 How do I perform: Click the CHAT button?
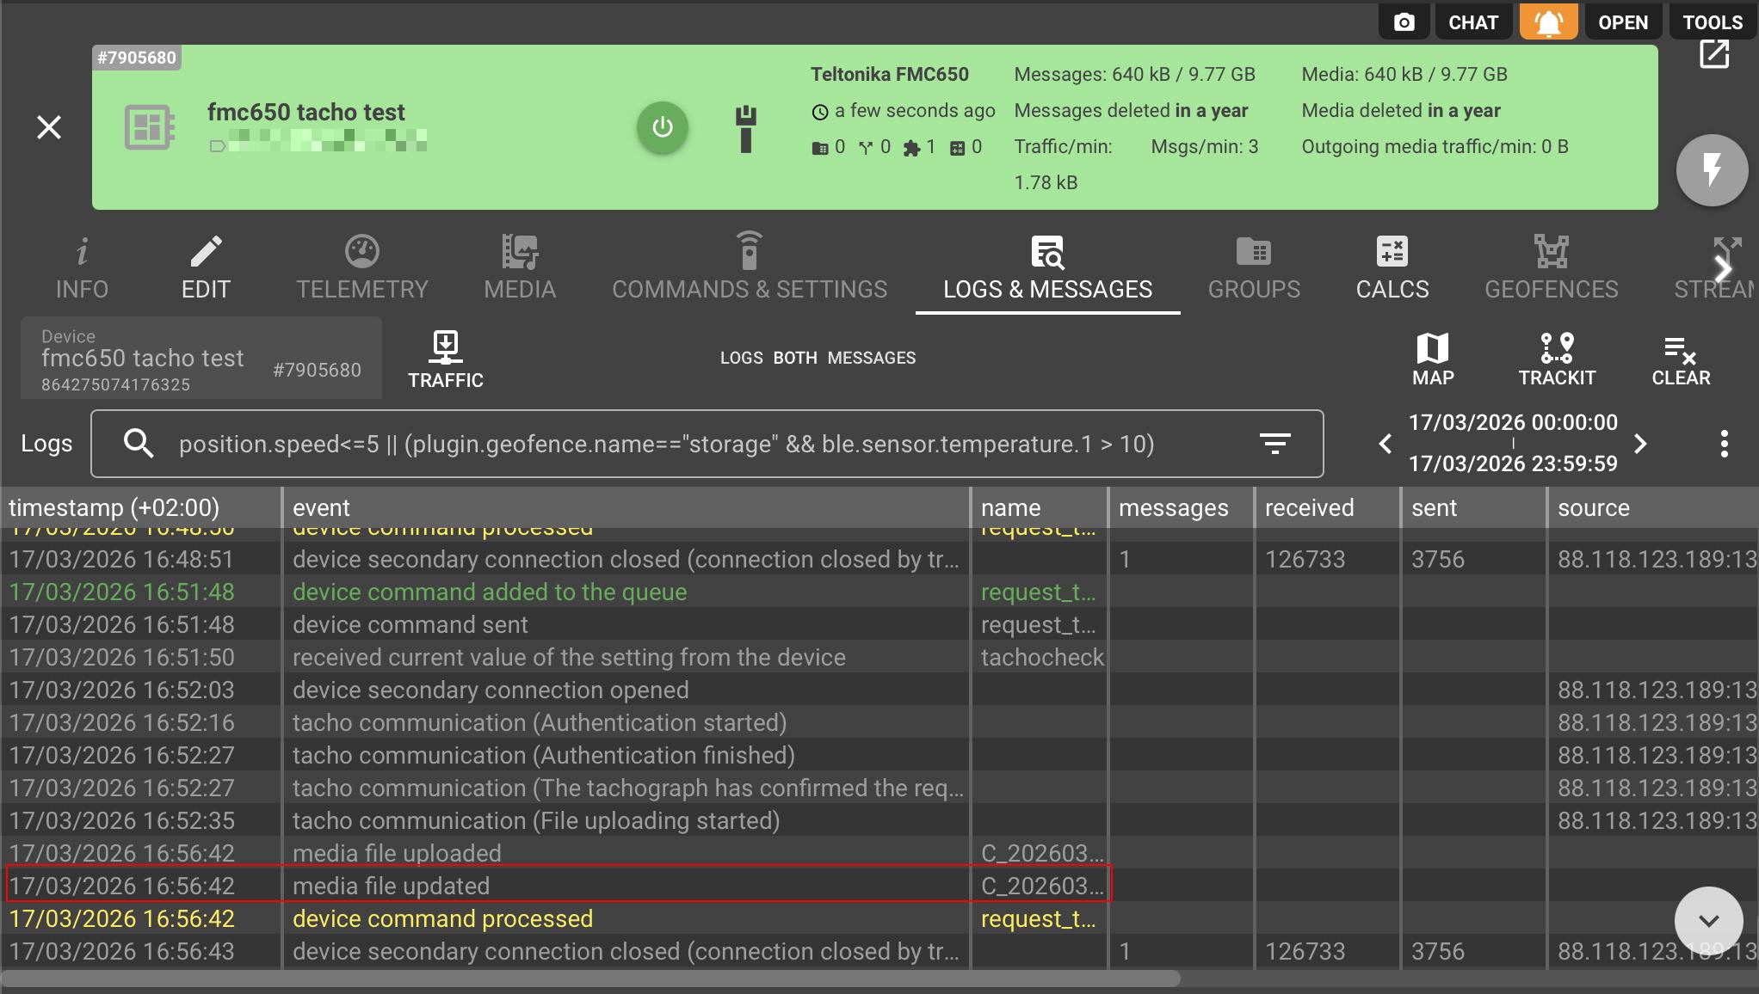click(1472, 22)
